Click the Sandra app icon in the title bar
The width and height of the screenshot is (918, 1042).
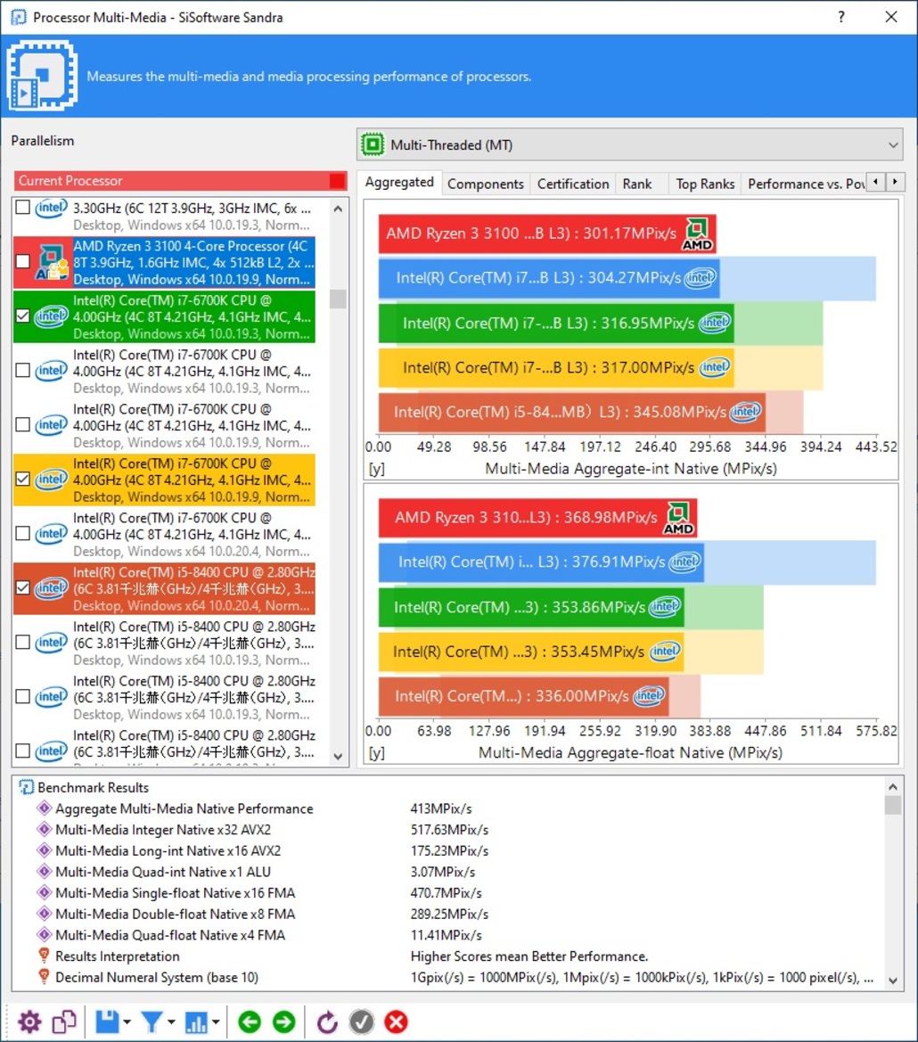point(19,17)
